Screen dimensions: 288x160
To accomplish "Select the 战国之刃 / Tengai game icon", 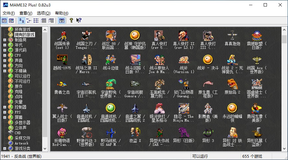I will tap(86, 35).
